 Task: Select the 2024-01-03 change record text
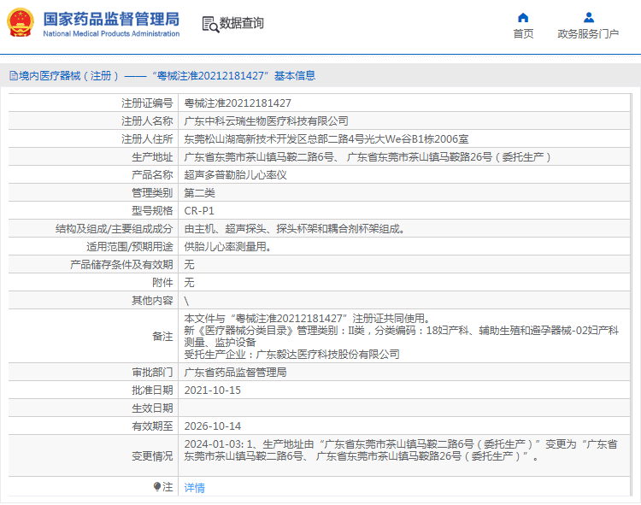[401, 450]
